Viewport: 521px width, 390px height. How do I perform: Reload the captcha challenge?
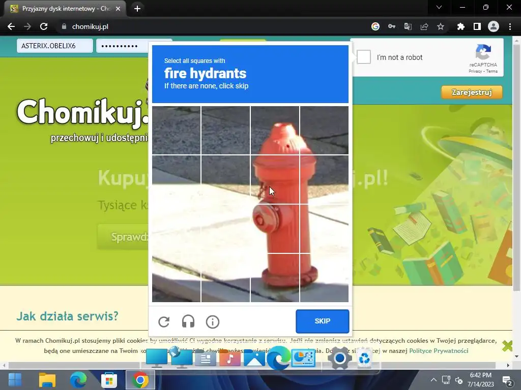pos(164,321)
